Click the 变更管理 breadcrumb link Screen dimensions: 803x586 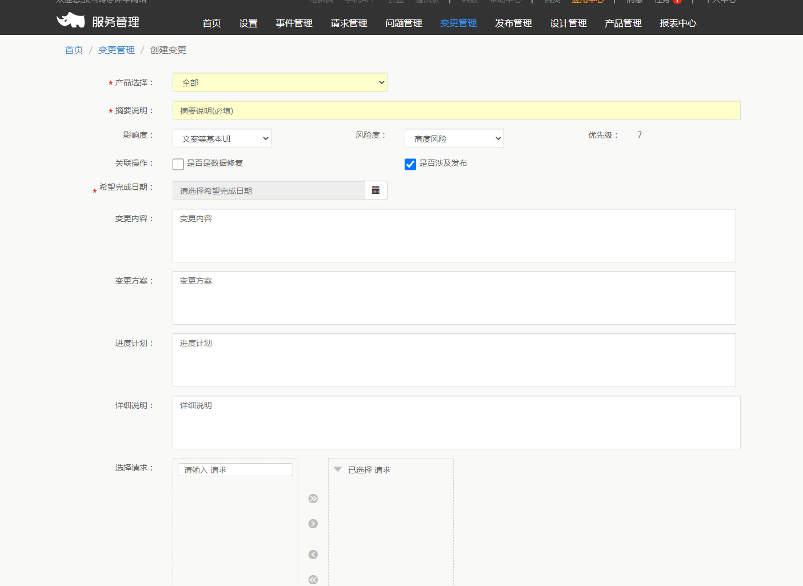tap(116, 50)
